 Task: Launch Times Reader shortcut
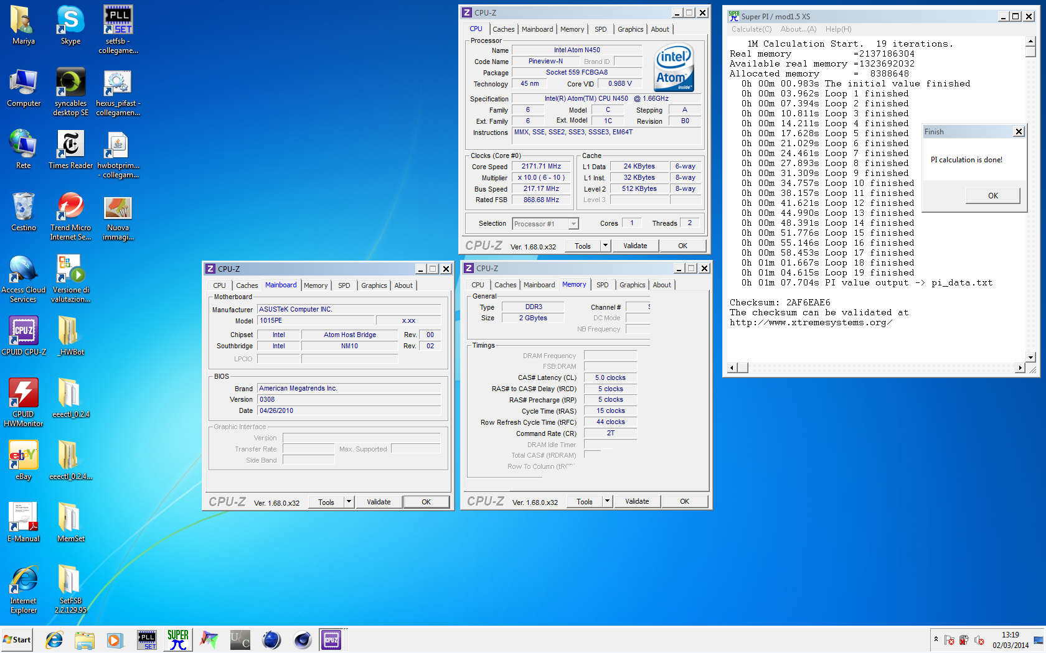(70, 149)
